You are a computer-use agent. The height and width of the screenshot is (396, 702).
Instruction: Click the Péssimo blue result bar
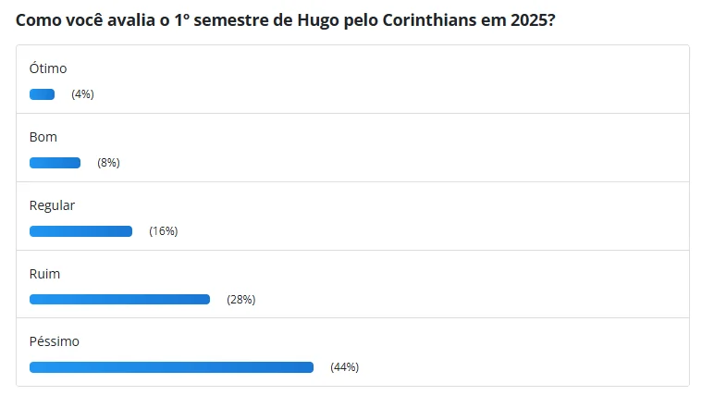click(171, 367)
